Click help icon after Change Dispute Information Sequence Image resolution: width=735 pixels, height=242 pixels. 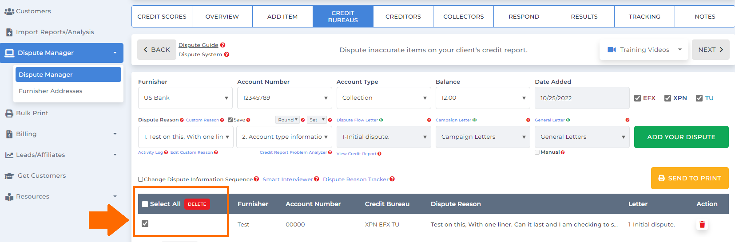point(256,179)
